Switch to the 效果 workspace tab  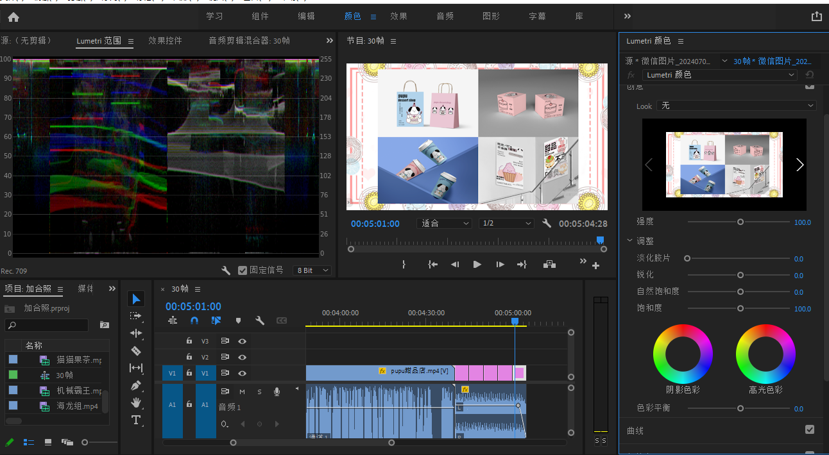point(398,17)
